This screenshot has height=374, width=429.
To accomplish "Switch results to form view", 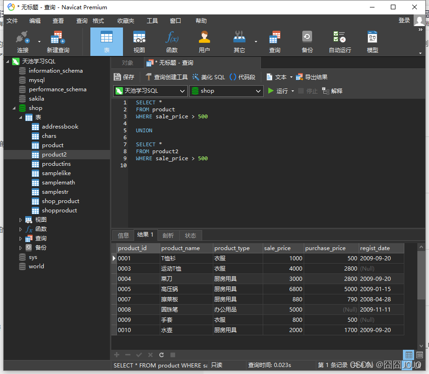I will (420, 355).
